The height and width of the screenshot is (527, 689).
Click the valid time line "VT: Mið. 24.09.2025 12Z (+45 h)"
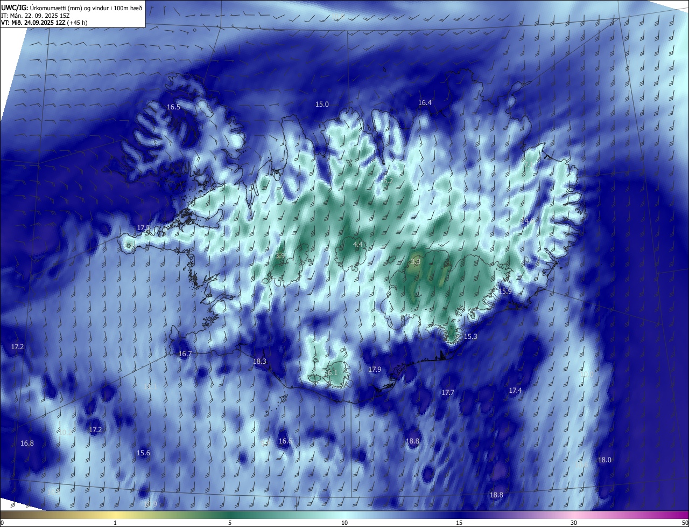[x=44, y=23]
